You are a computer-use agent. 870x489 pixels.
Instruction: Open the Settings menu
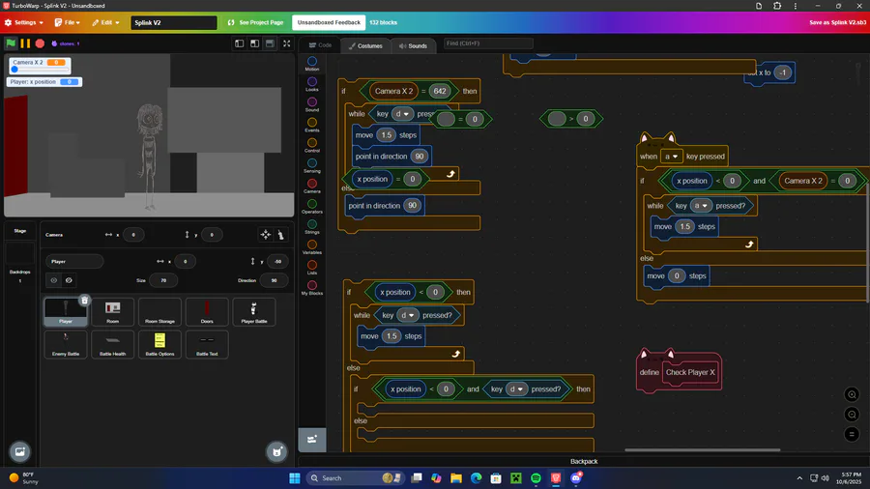coord(24,23)
